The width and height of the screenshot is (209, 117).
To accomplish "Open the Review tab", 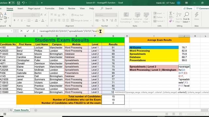I will [x=72, y=8].
